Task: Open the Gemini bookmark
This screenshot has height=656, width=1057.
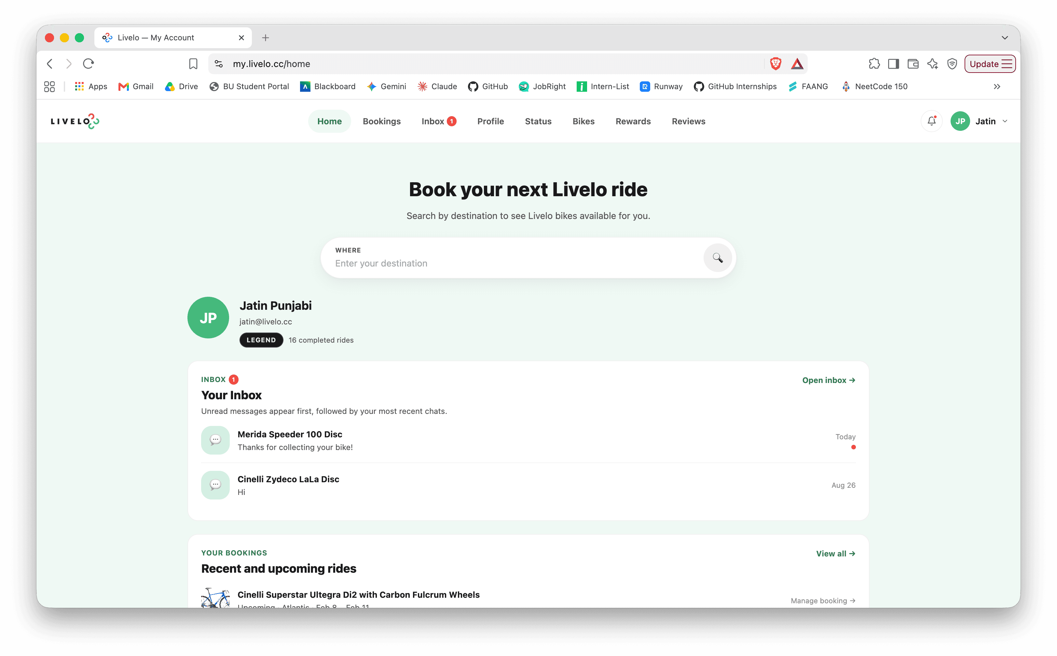Action: [x=386, y=86]
